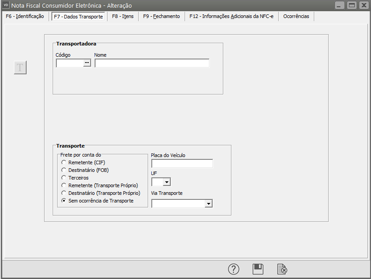Image resolution: width=371 pixels, height=279 pixels.
Task: Click the transportadora Nome text field
Action: [x=152, y=63]
